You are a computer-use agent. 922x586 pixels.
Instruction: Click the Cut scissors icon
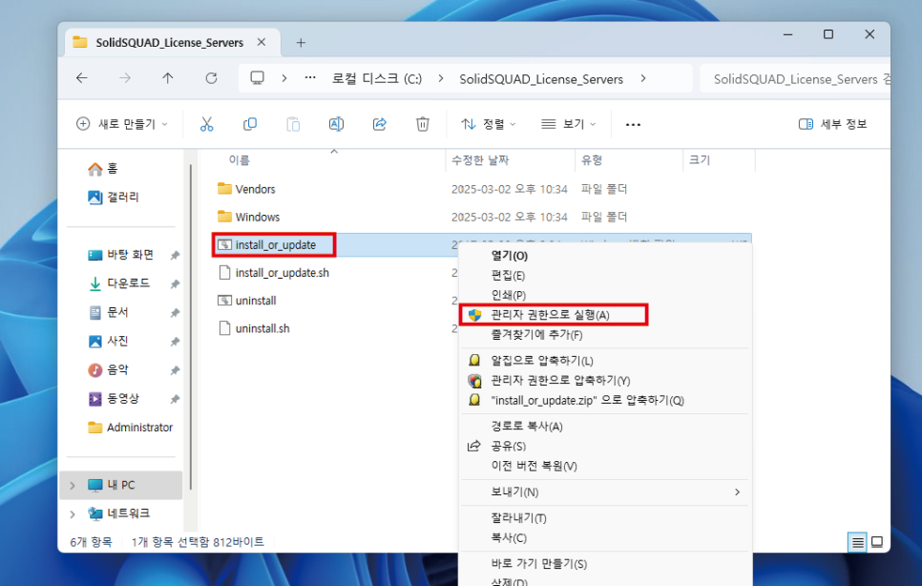206,124
